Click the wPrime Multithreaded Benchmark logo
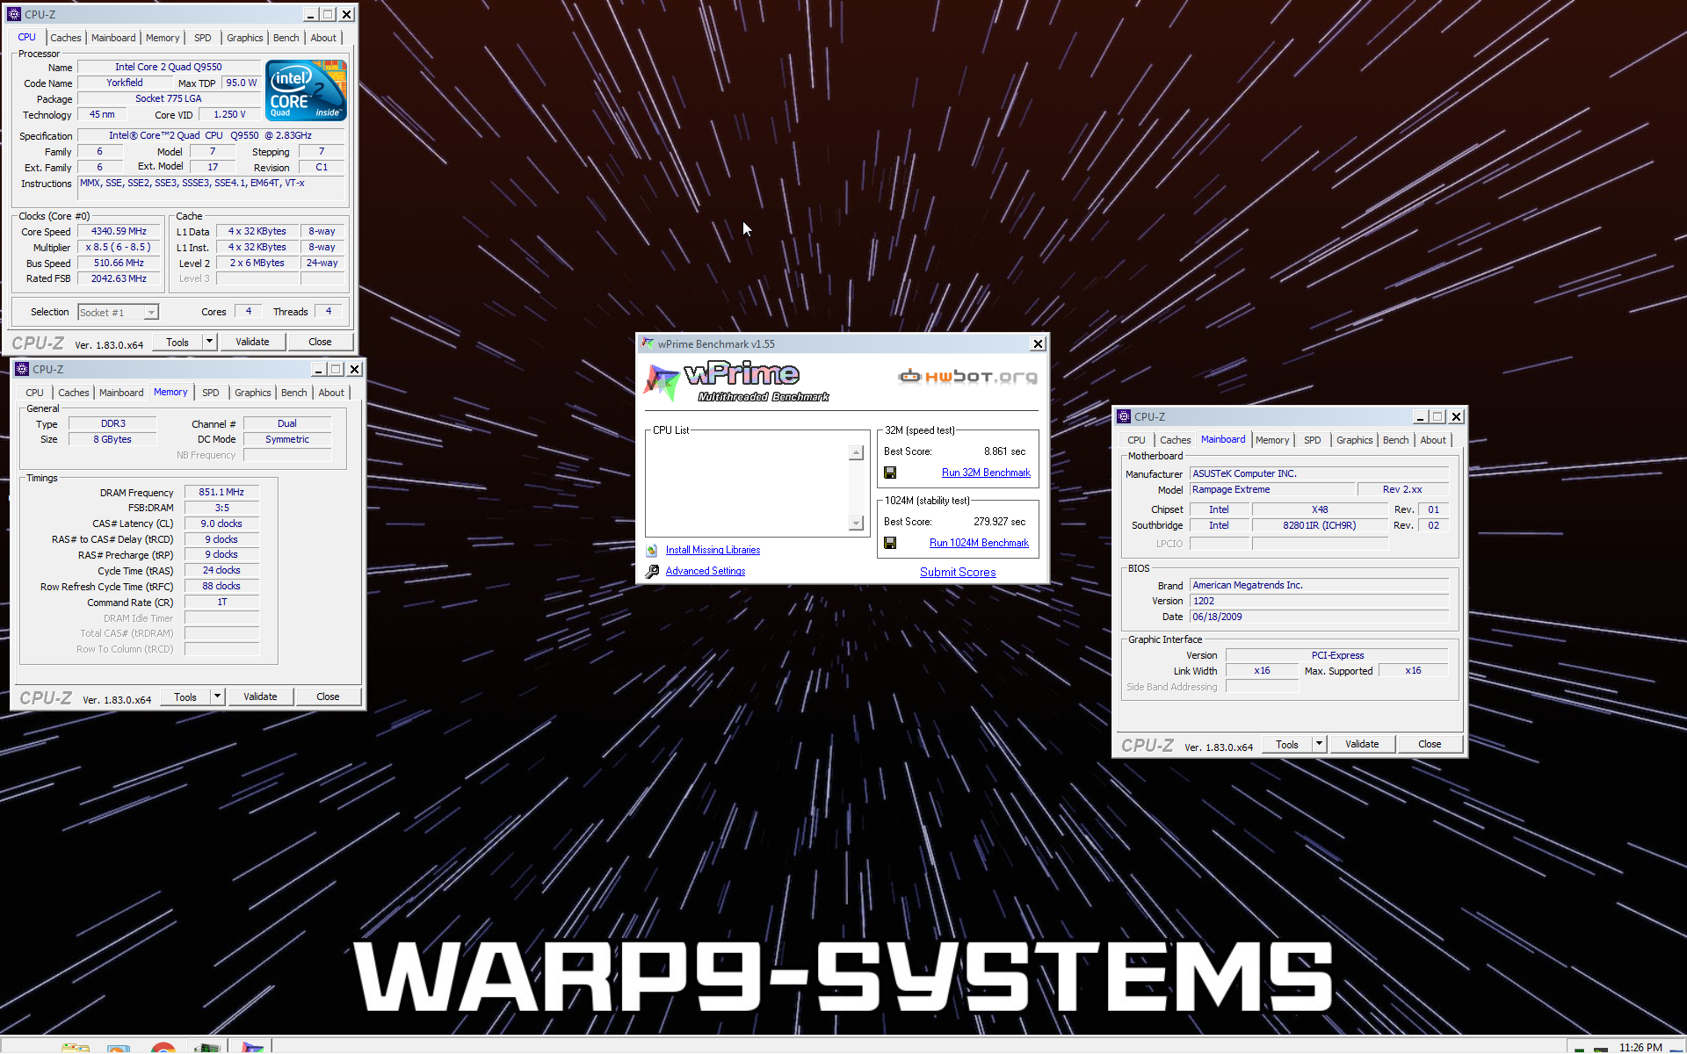Image resolution: width=1687 pixels, height=1054 pixels. click(736, 382)
